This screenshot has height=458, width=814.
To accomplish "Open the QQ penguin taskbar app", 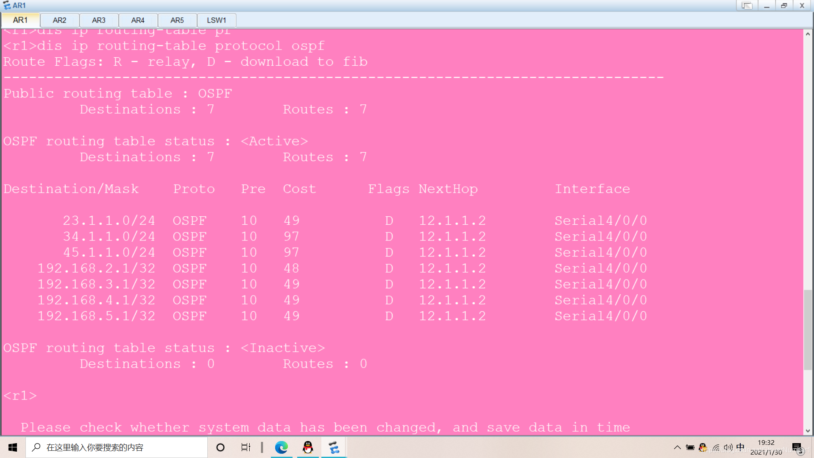I will click(308, 447).
